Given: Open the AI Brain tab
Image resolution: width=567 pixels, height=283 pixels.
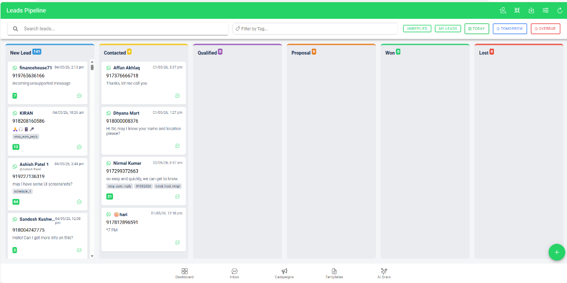Looking at the screenshot, I should click(384, 273).
